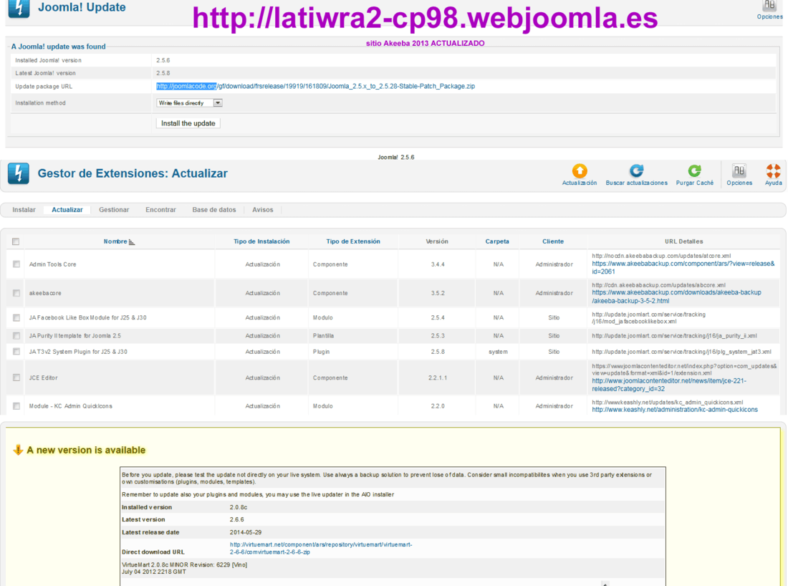Check JA T3v2 System Plugin checkbox

(x=16, y=352)
